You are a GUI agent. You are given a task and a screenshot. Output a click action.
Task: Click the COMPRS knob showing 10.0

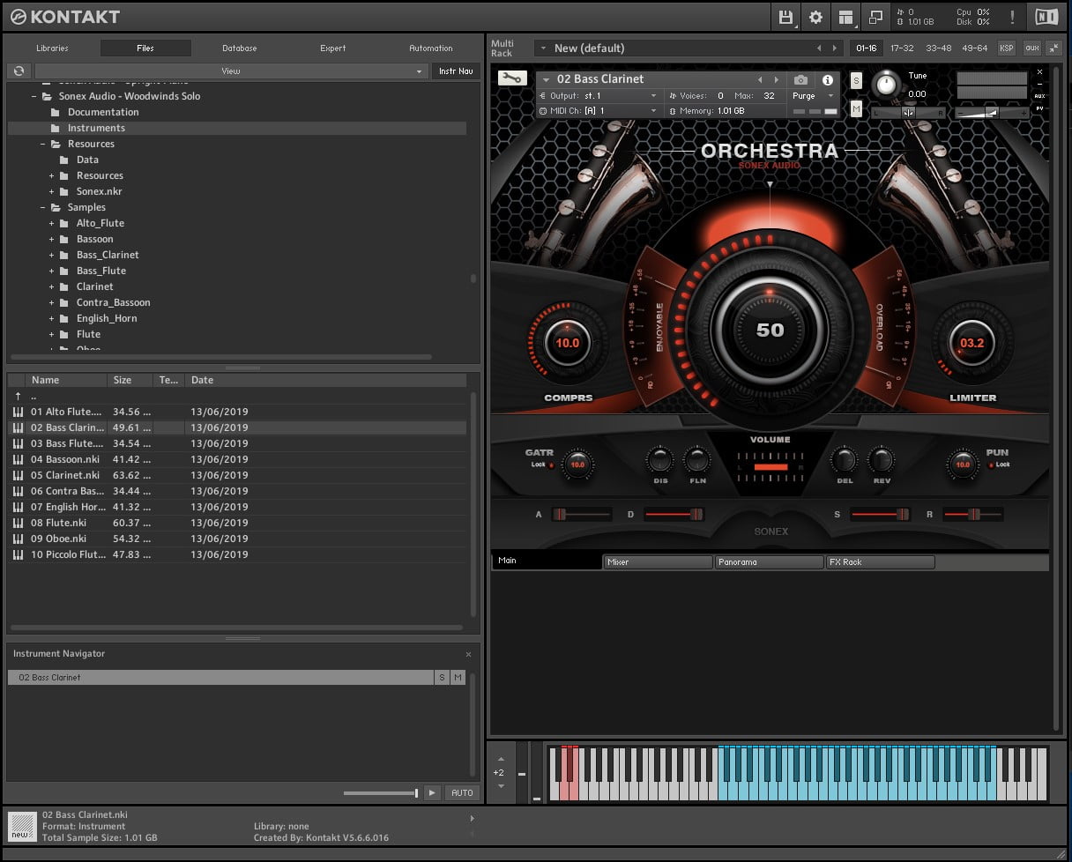pos(567,342)
